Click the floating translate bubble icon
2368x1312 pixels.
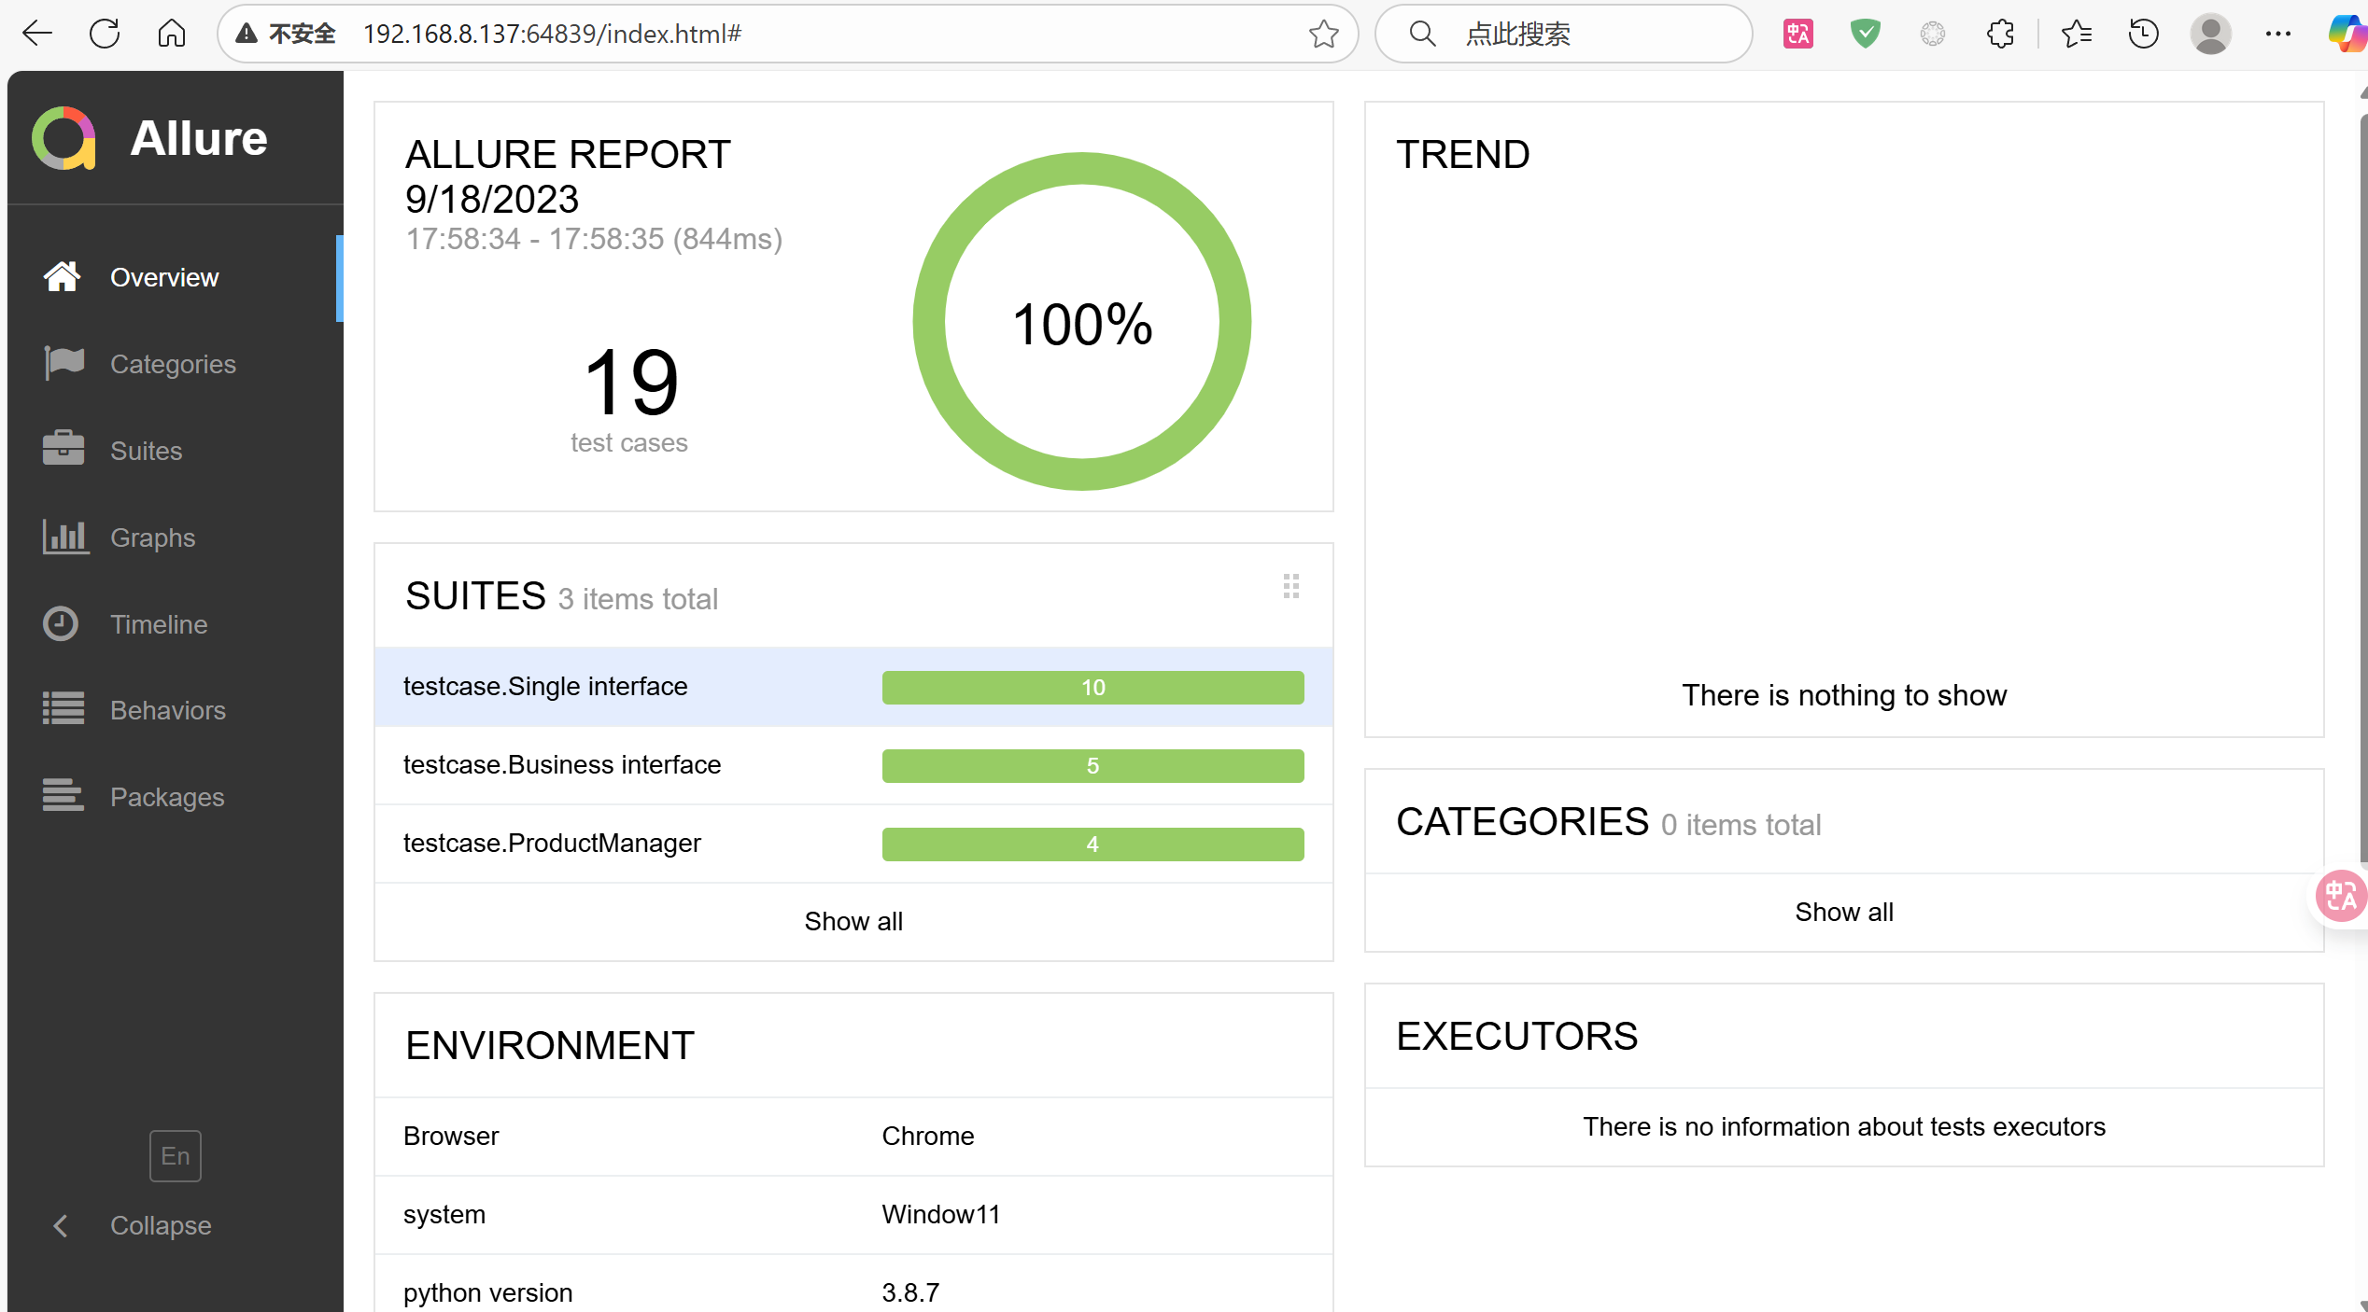(x=2340, y=897)
